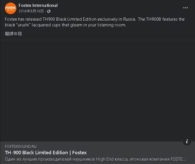The width and height of the screenshot is (195, 164).
Task: Click the dot separator beside the timestamp
Action: (x=45, y=11)
